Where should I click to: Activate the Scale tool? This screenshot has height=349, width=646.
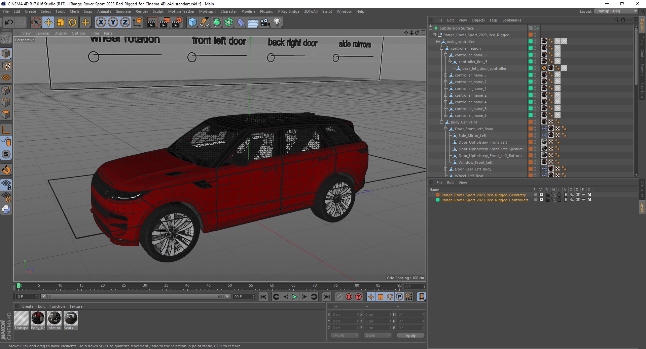[61, 22]
